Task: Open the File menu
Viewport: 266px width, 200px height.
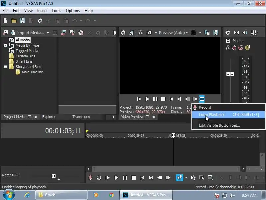Action: 5,11
